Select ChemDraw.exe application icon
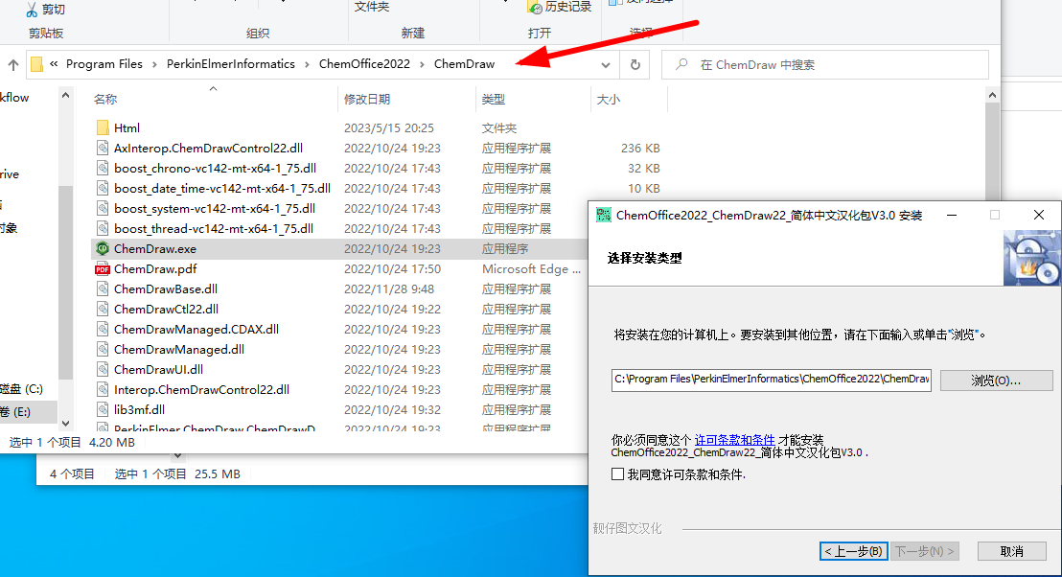Viewport: 1062px width, 577px height. 103,248
